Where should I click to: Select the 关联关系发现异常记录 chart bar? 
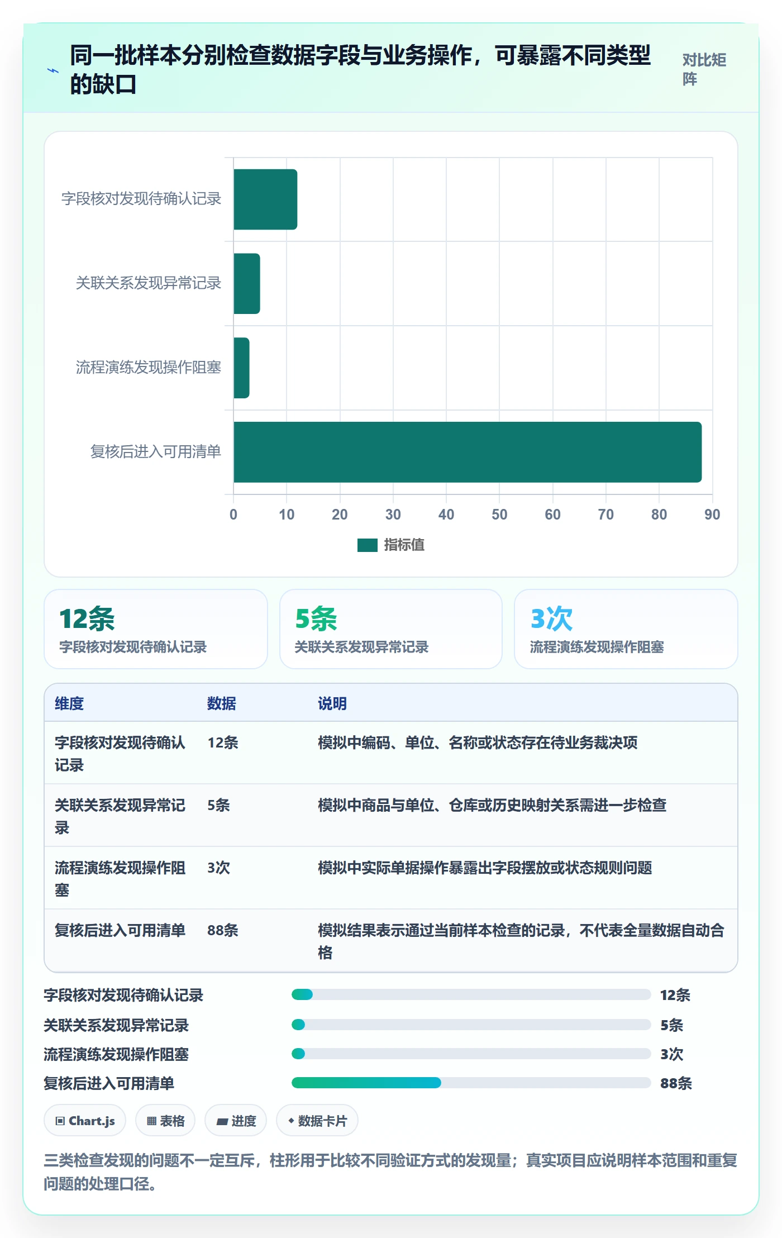247,284
